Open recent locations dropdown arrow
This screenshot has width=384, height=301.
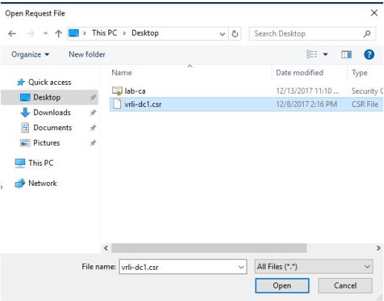pos(45,33)
